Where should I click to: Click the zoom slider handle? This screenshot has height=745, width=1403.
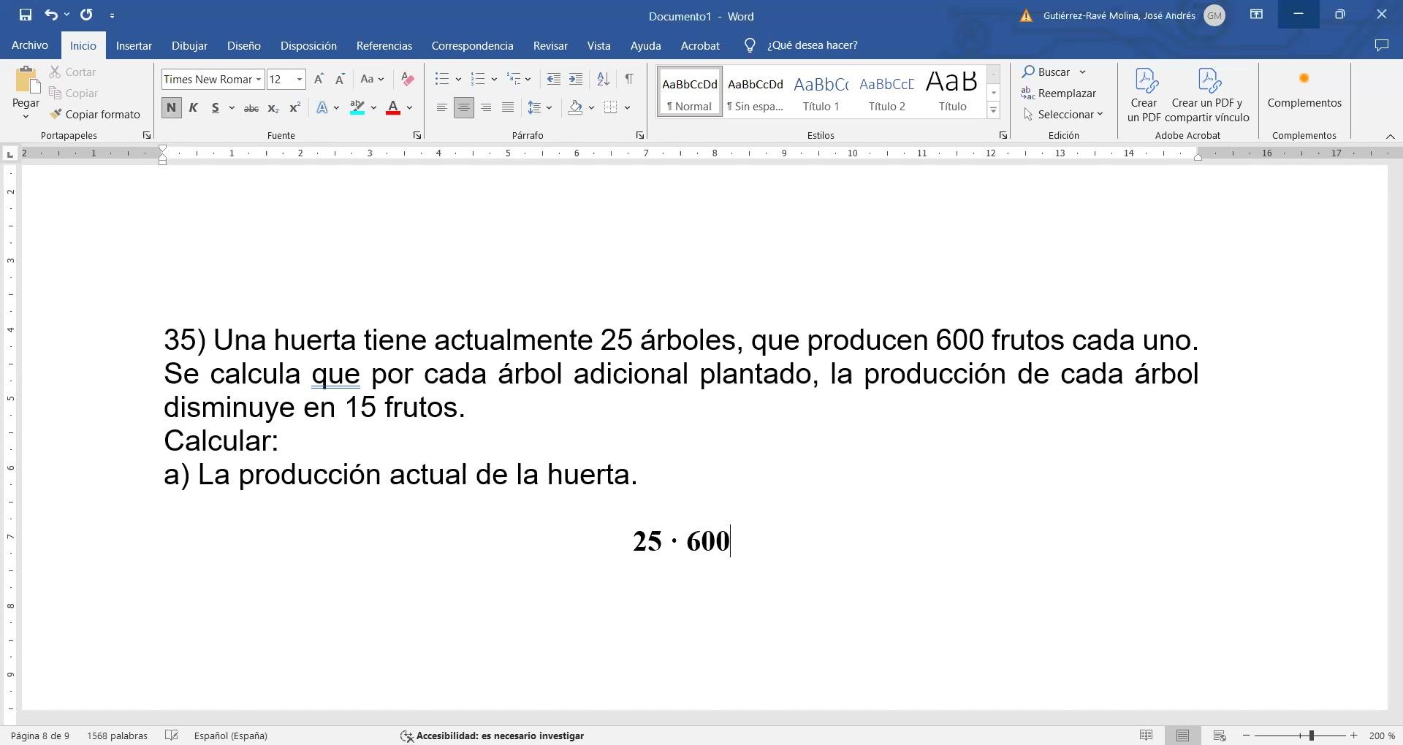1312,736
